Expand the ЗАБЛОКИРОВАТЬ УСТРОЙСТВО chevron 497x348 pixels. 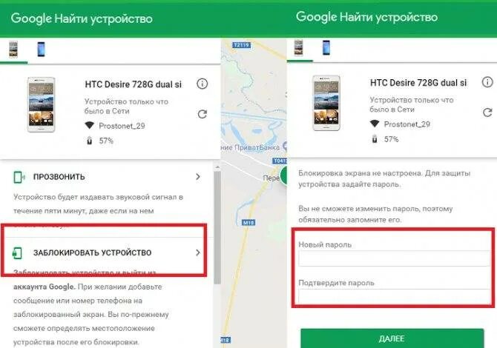(198, 252)
